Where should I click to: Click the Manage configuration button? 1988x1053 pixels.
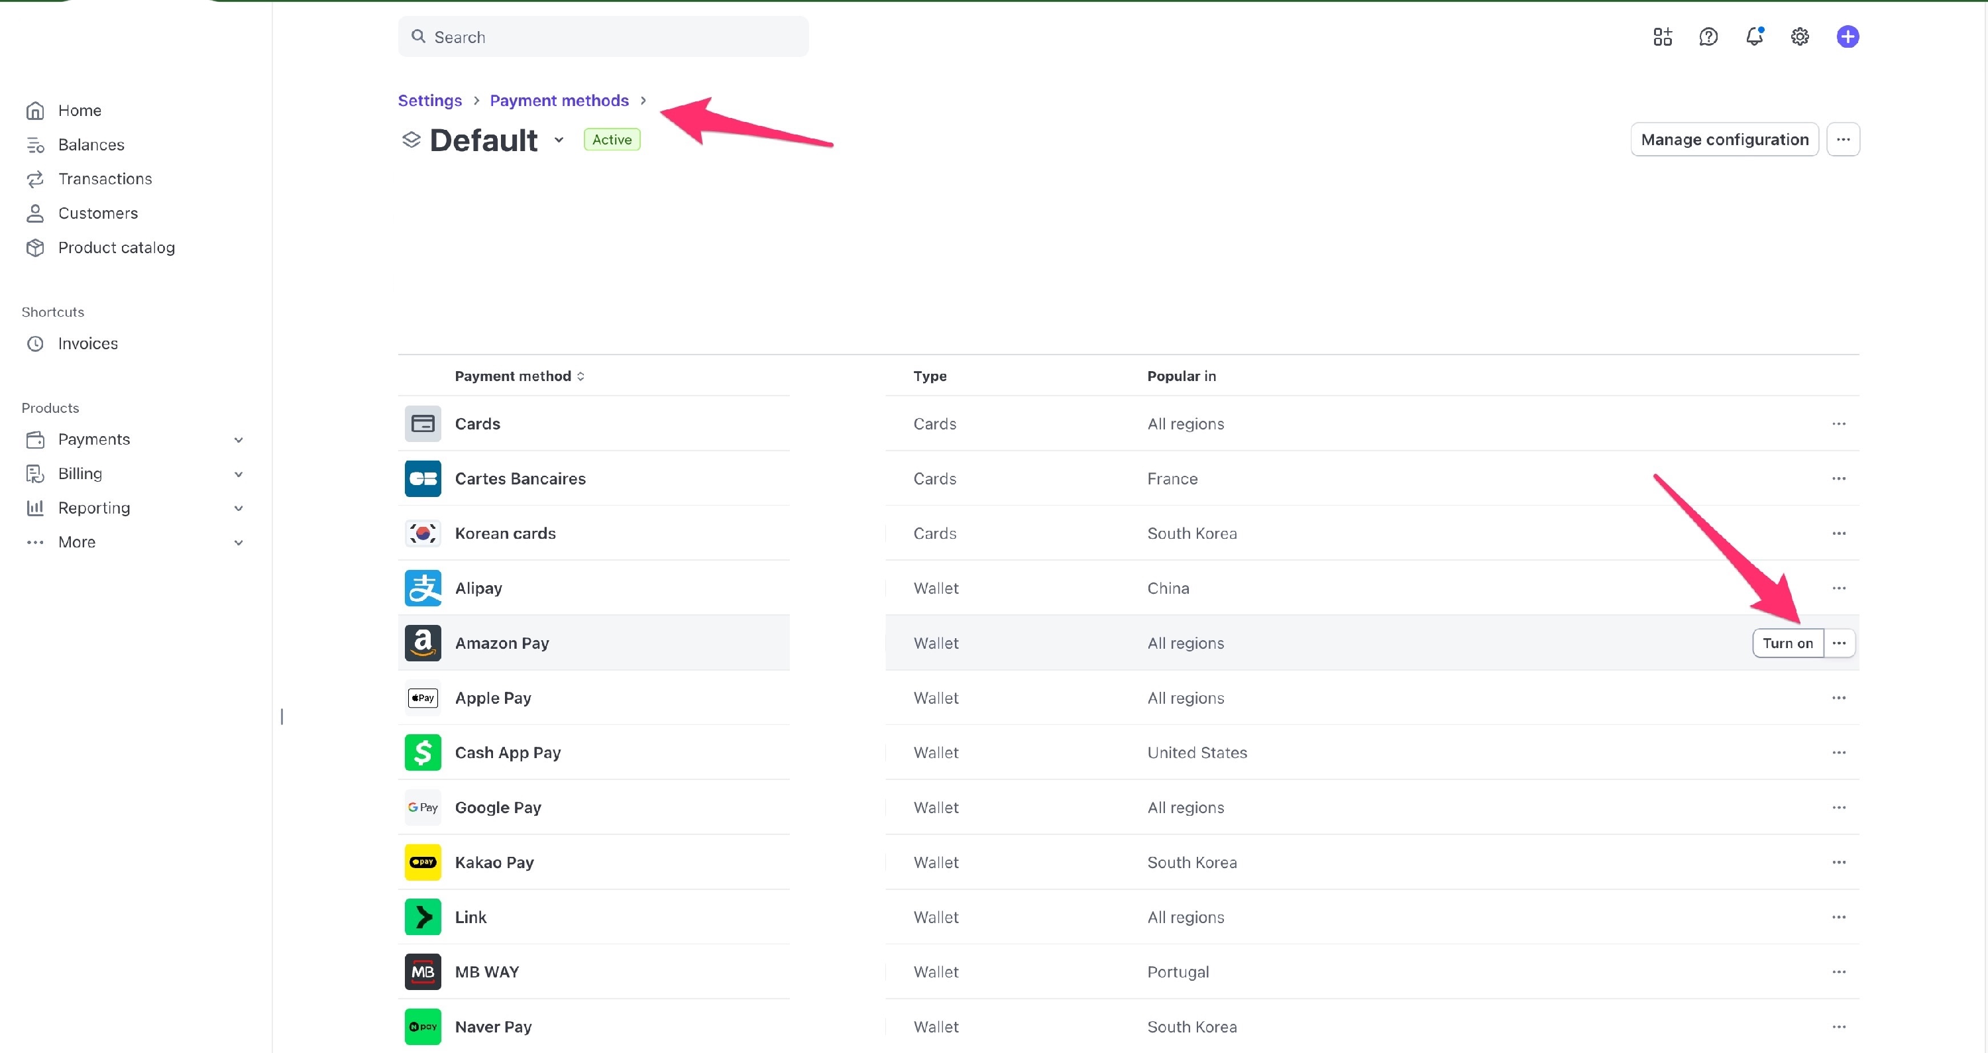(1724, 140)
